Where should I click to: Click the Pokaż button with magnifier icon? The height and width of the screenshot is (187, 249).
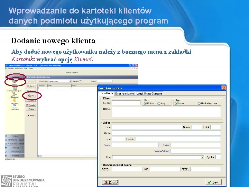(31, 86)
